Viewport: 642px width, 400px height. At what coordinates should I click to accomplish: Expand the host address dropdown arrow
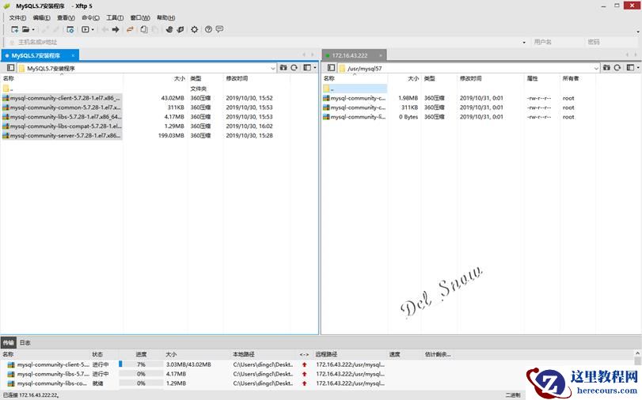point(524,42)
